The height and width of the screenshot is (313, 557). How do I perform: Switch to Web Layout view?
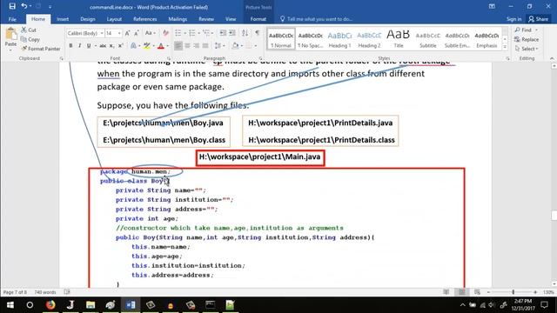click(477, 292)
